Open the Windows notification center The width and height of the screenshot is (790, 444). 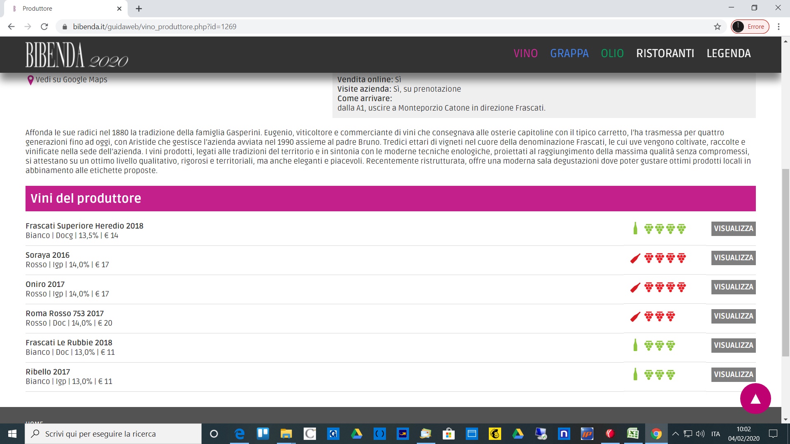point(773,434)
